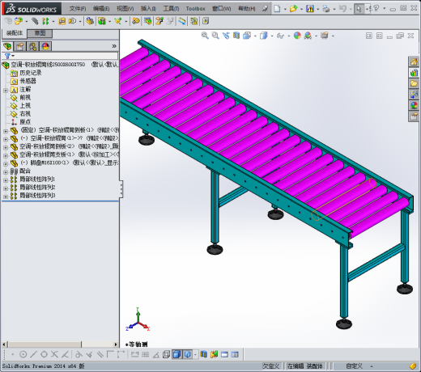
Task: Switch to the 装配体 tab
Action: pyautogui.click(x=15, y=33)
